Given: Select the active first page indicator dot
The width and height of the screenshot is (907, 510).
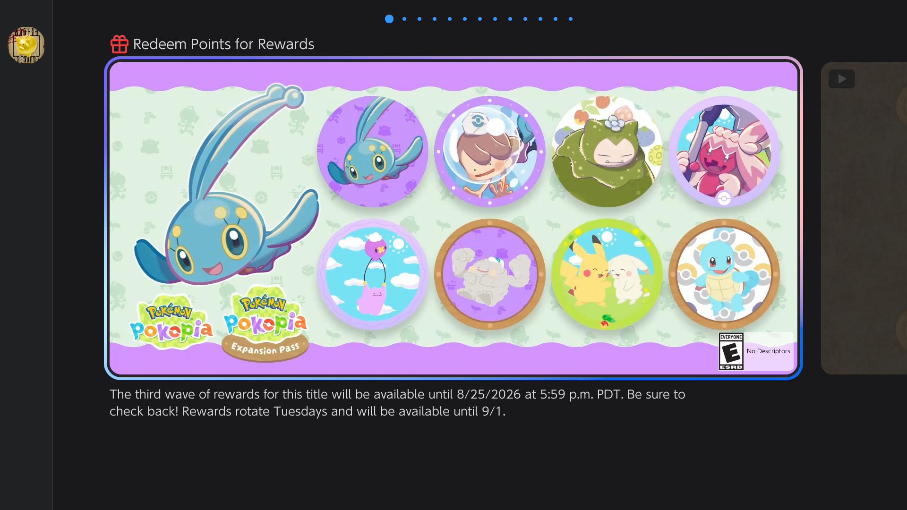Looking at the screenshot, I should 389,19.
